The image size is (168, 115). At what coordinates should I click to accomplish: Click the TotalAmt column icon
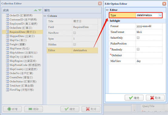(7, 86)
